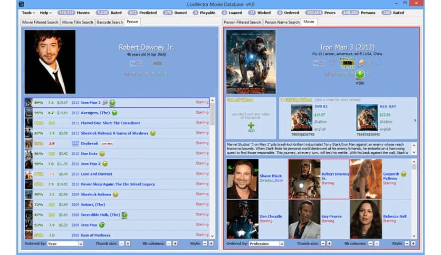
Task: Select Love and Distrust row
Action: tap(117, 174)
